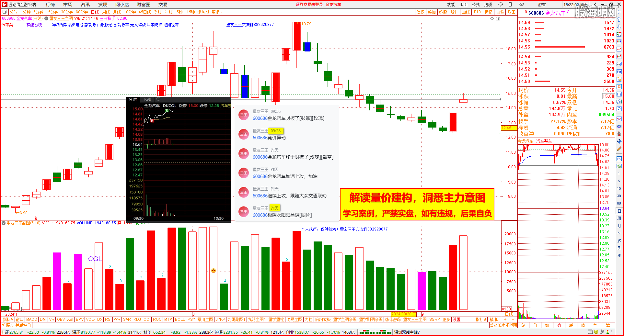Open the 功能 menu

coord(451,5)
